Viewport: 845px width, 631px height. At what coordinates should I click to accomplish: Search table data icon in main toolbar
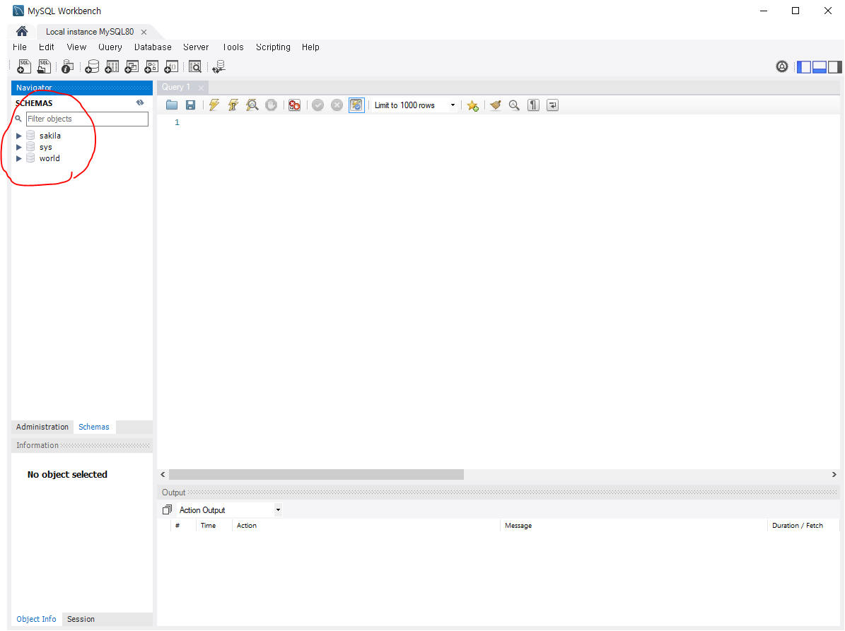click(195, 66)
